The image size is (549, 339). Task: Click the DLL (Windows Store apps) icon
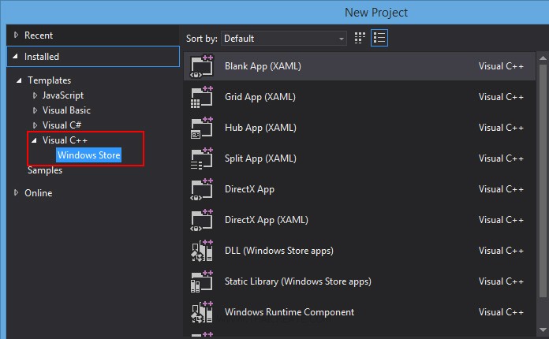[x=202, y=251]
